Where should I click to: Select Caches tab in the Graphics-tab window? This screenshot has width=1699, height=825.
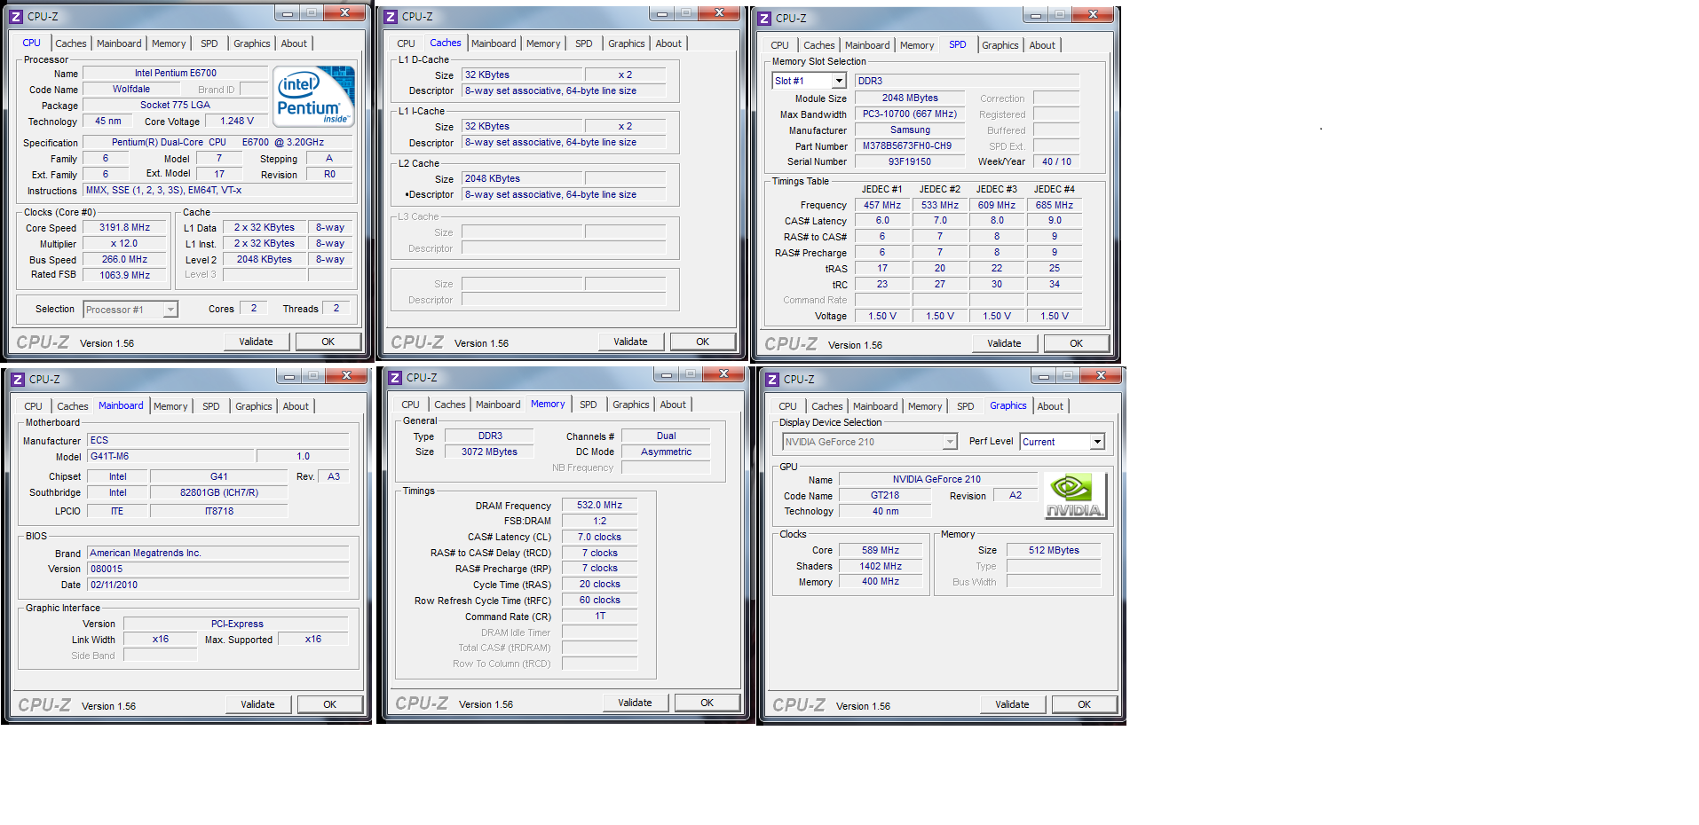(827, 406)
